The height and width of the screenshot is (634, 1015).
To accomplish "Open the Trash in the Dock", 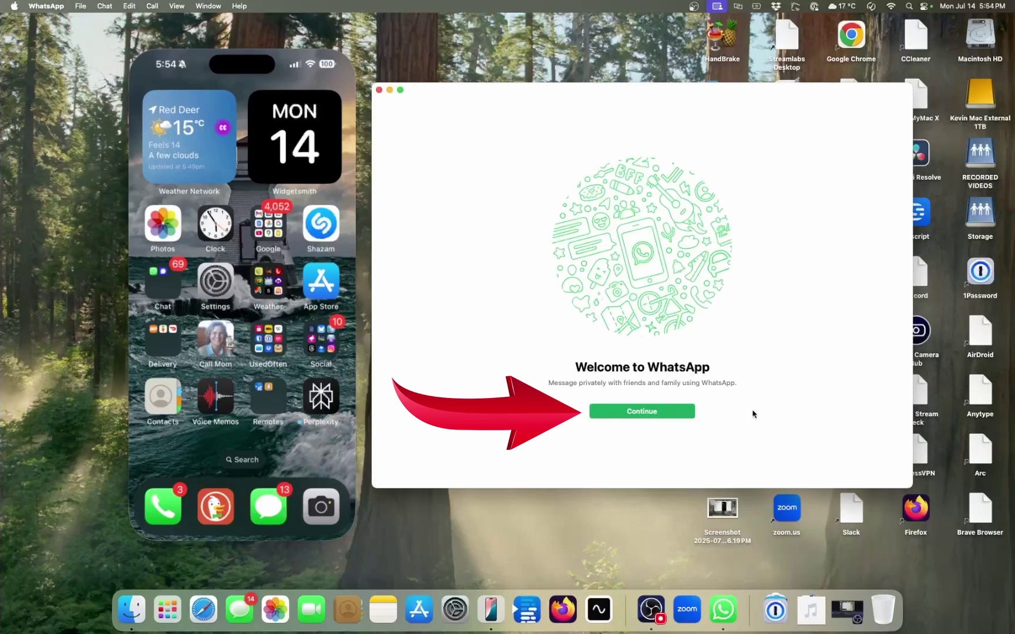I will pos(883,610).
